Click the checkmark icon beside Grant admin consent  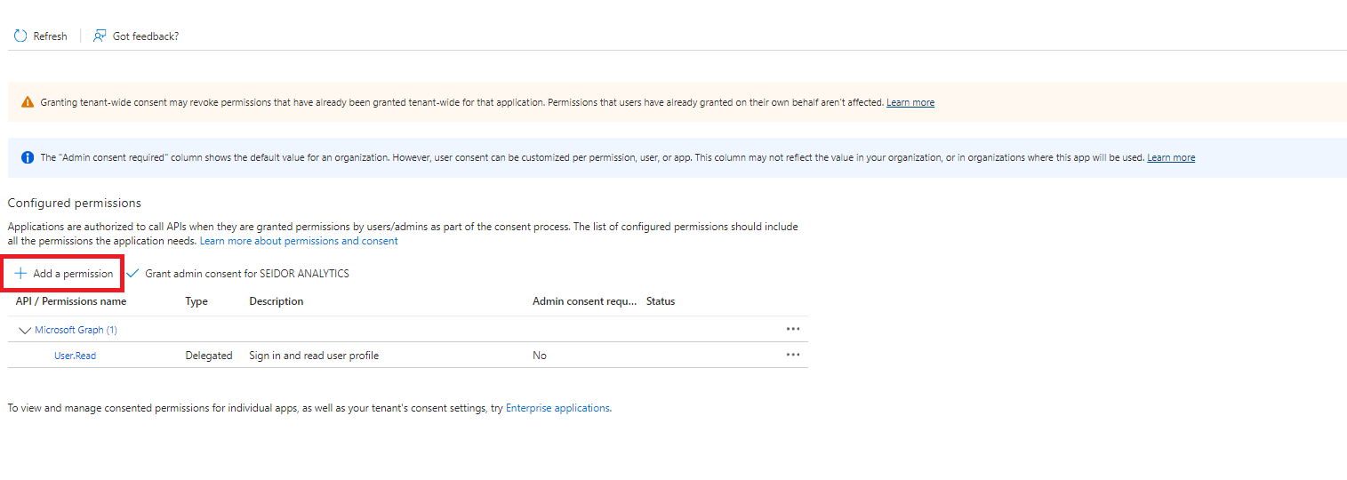click(x=132, y=274)
